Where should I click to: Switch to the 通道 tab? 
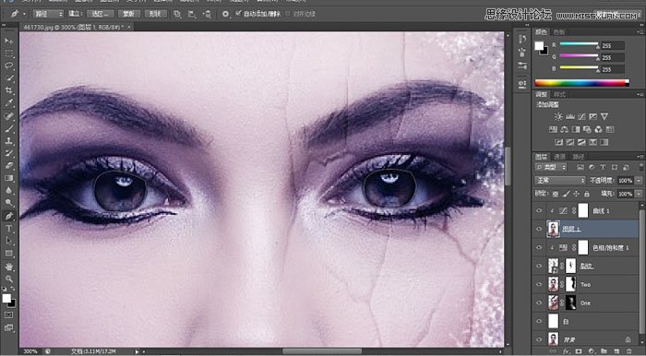tap(559, 157)
